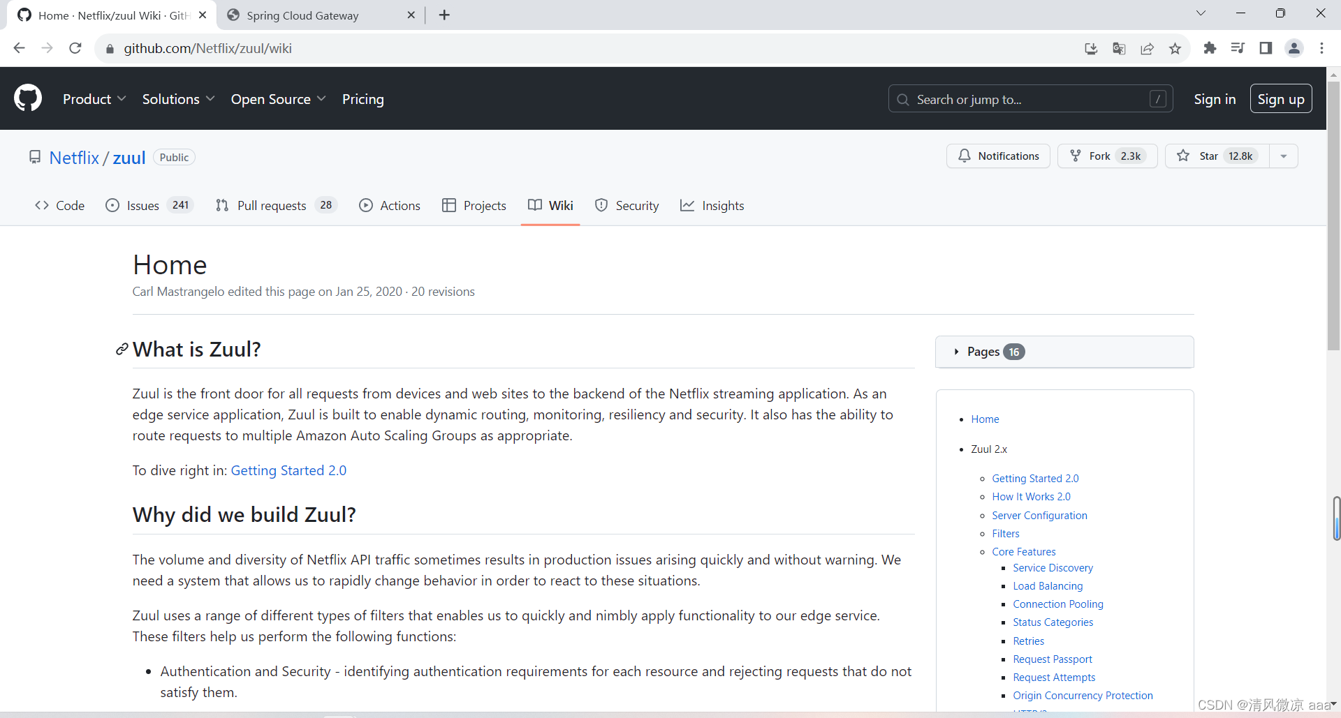Open Retries wiki page

click(1029, 641)
